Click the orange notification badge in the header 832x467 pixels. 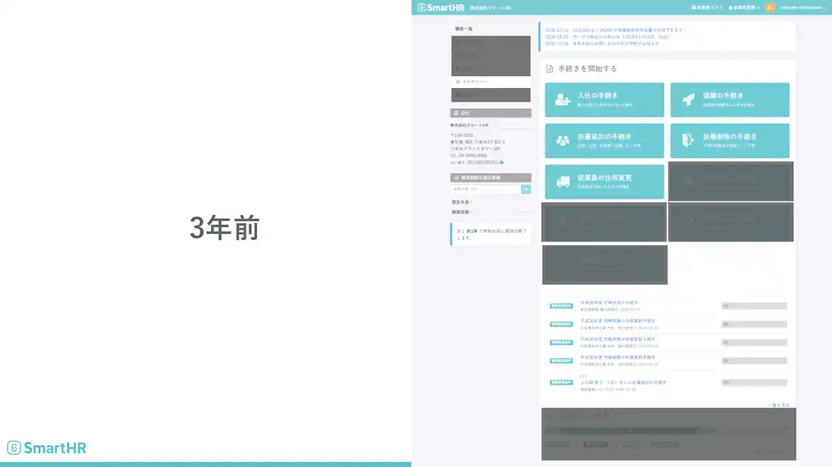(x=769, y=6)
